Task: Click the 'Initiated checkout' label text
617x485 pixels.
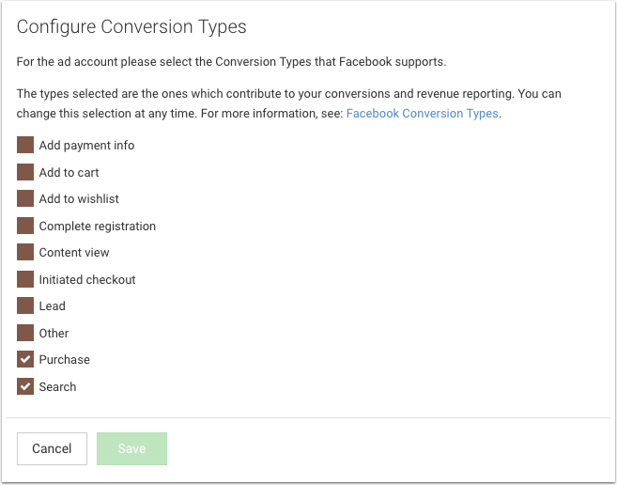Action: click(87, 280)
